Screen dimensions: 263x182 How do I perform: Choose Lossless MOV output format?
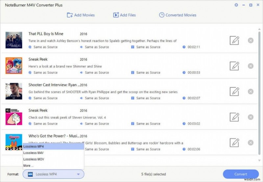coord(34,159)
